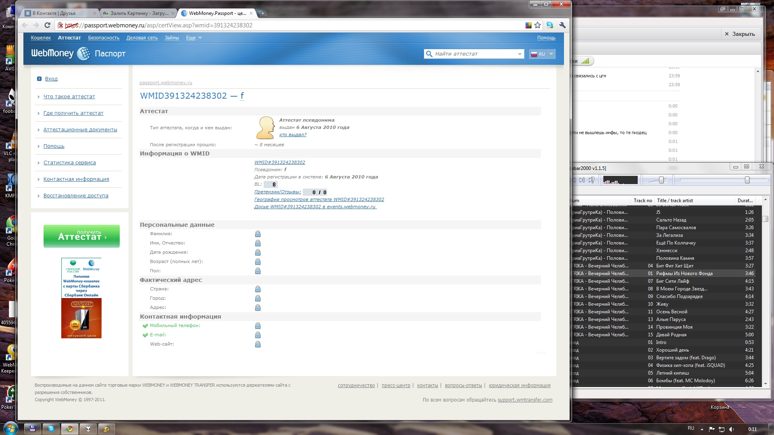774x435 pixels.
Task: Show hidden tray icons arrow
Action: (x=702, y=429)
